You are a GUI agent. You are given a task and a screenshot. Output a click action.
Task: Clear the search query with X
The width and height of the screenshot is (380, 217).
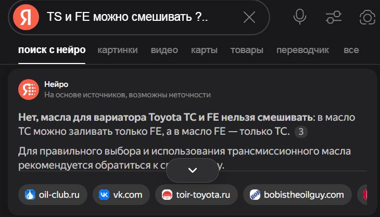pyautogui.click(x=249, y=17)
